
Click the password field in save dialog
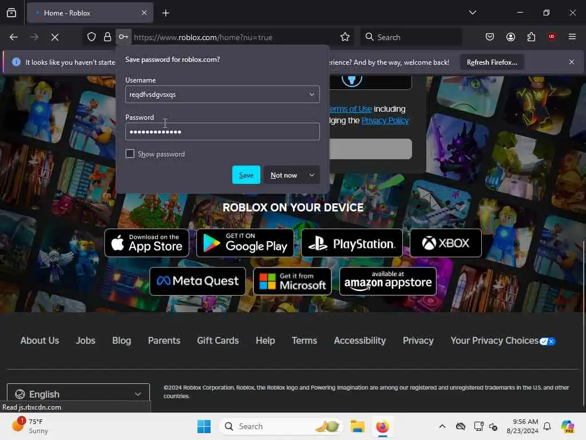[223, 132]
